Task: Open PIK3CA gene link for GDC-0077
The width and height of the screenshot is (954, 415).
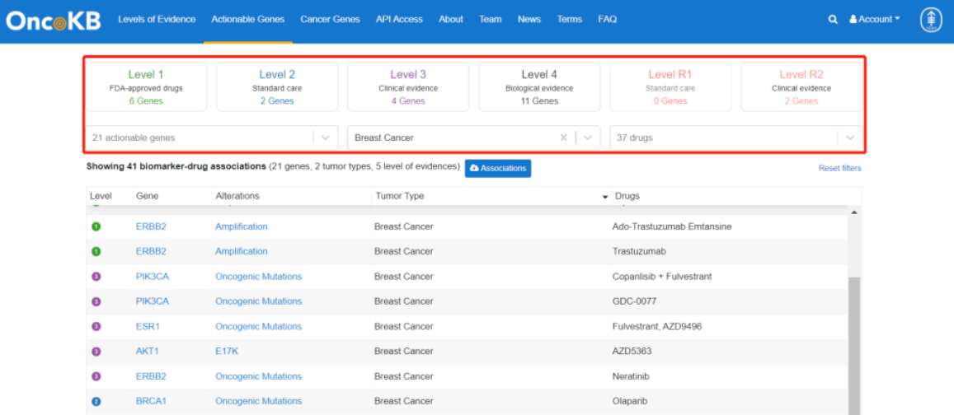Action: click(153, 301)
